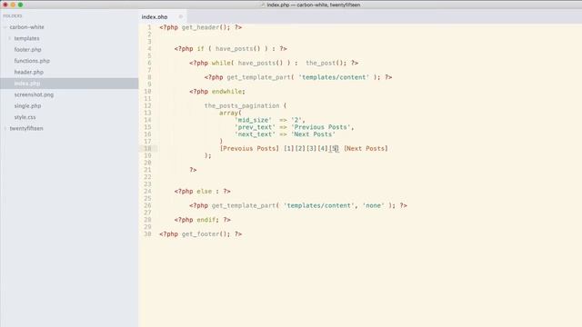Open footer.php from sidebar
This screenshot has height=327, width=582.
(x=28, y=50)
